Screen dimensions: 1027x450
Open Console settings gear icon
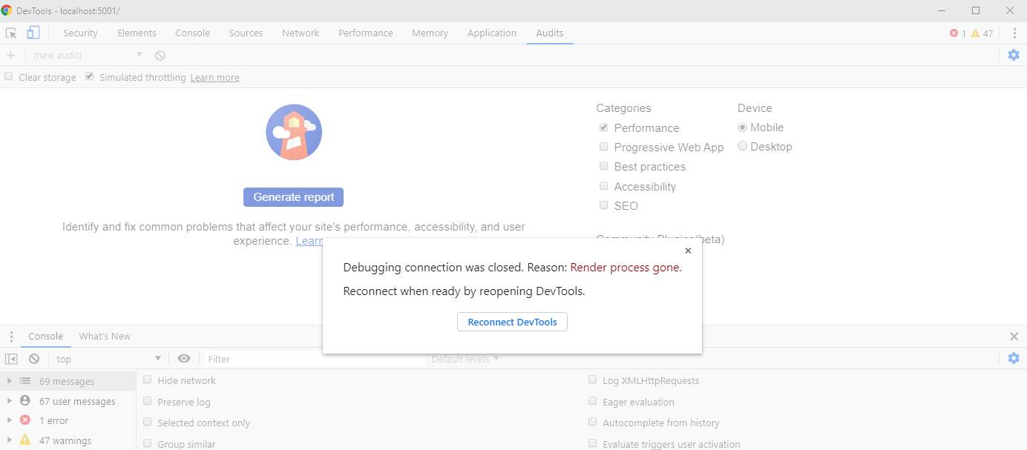tap(1014, 359)
